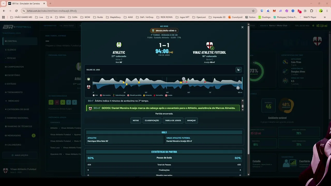Open the Live bookmark folder

[x=39, y=17]
